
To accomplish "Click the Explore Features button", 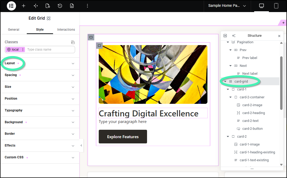I will click(123, 137).
